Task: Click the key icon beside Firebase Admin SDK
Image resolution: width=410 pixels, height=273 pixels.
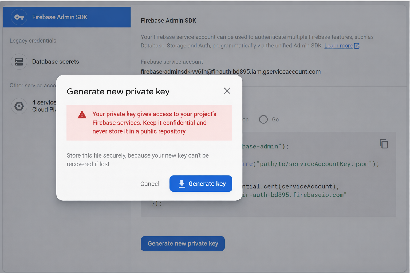Action: [x=19, y=17]
